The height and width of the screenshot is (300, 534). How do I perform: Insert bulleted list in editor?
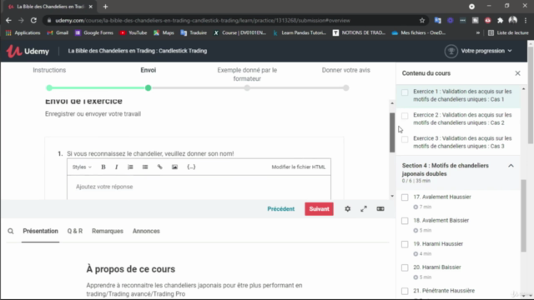pos(145,167)
